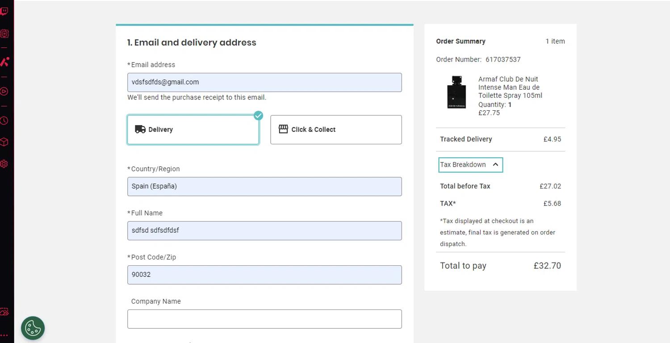The height and width of the screenshot is (343, 670).
Task: Click the Delivery selected checkmark badge
Action: pos(258,116)
